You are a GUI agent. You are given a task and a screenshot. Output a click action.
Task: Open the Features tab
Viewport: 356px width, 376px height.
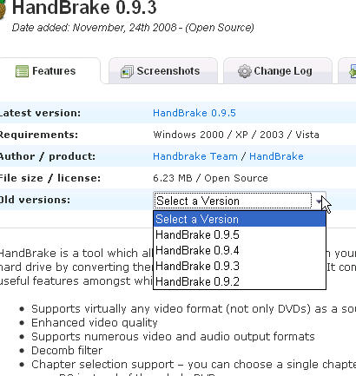pos(49,71)
